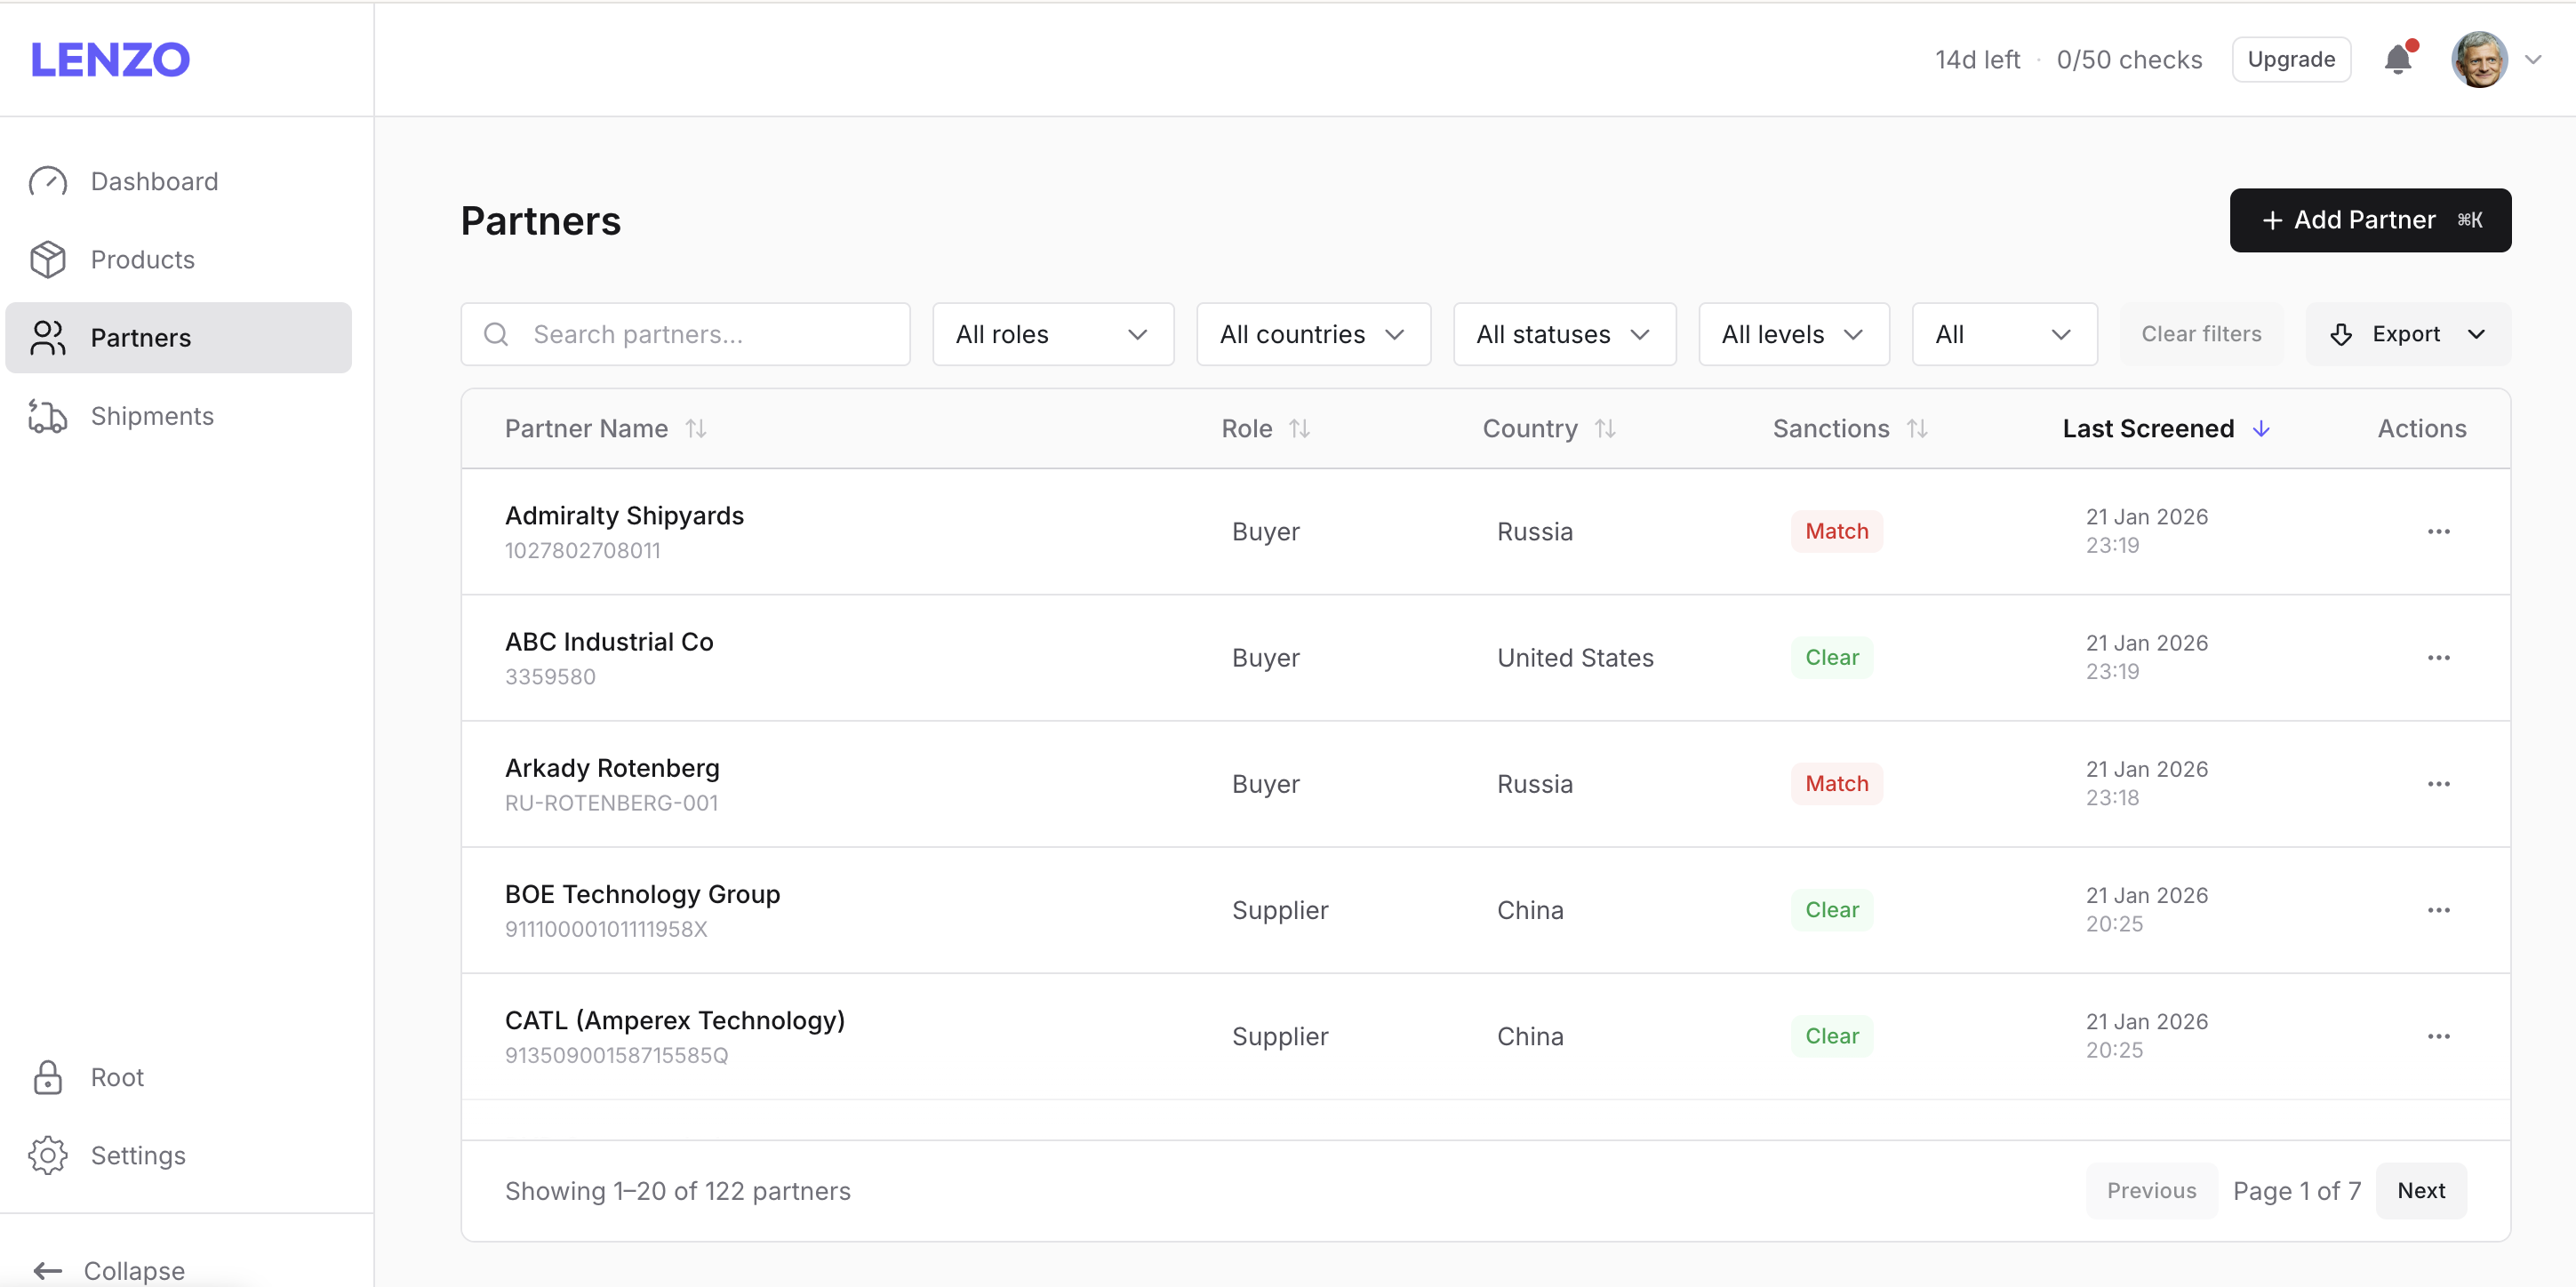2576x1287 pixels.
Task: Click the notification bell
Action: coord(2399,59)
